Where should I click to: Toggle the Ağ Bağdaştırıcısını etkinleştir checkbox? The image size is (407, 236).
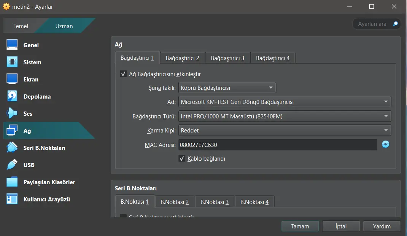pos(123,74)
